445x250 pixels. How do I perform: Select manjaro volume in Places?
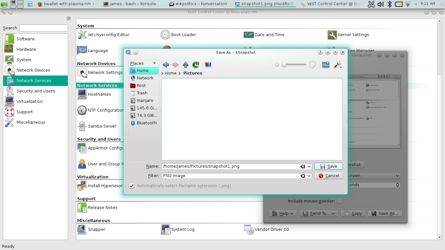point(144,101)
